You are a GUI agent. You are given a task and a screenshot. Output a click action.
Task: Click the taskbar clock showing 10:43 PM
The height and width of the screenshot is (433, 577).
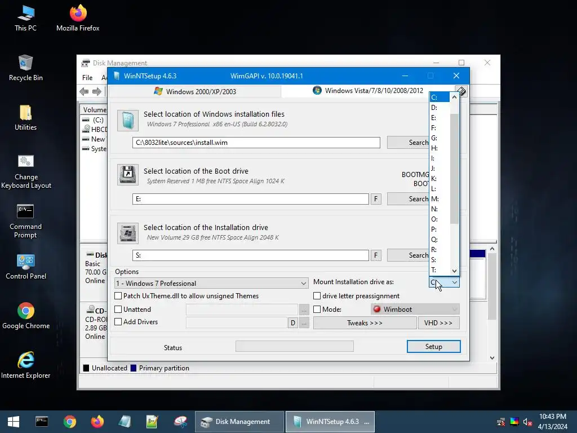tap(552, 422)
